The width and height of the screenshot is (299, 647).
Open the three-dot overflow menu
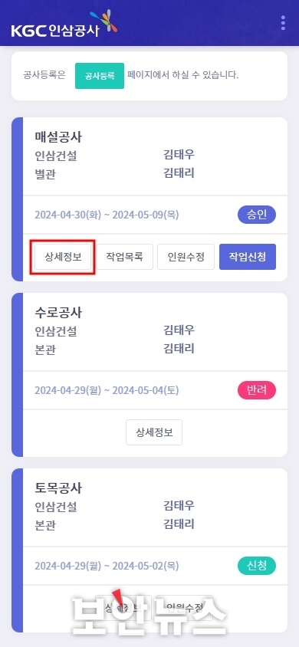283,23
